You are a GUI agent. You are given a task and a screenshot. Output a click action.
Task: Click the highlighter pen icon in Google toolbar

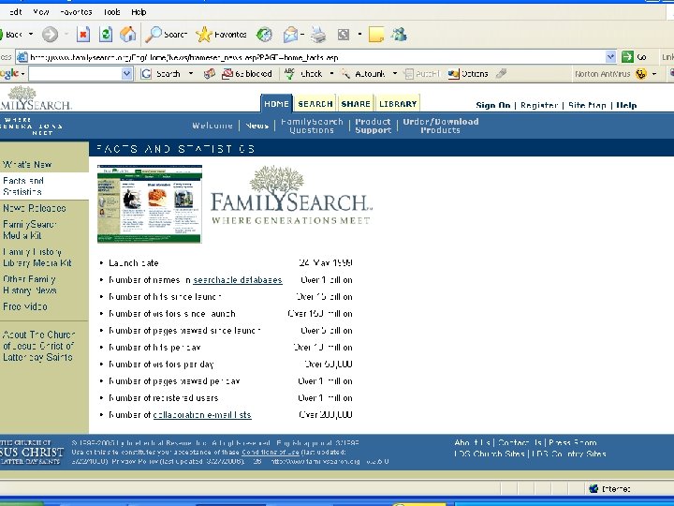point(501,74)
